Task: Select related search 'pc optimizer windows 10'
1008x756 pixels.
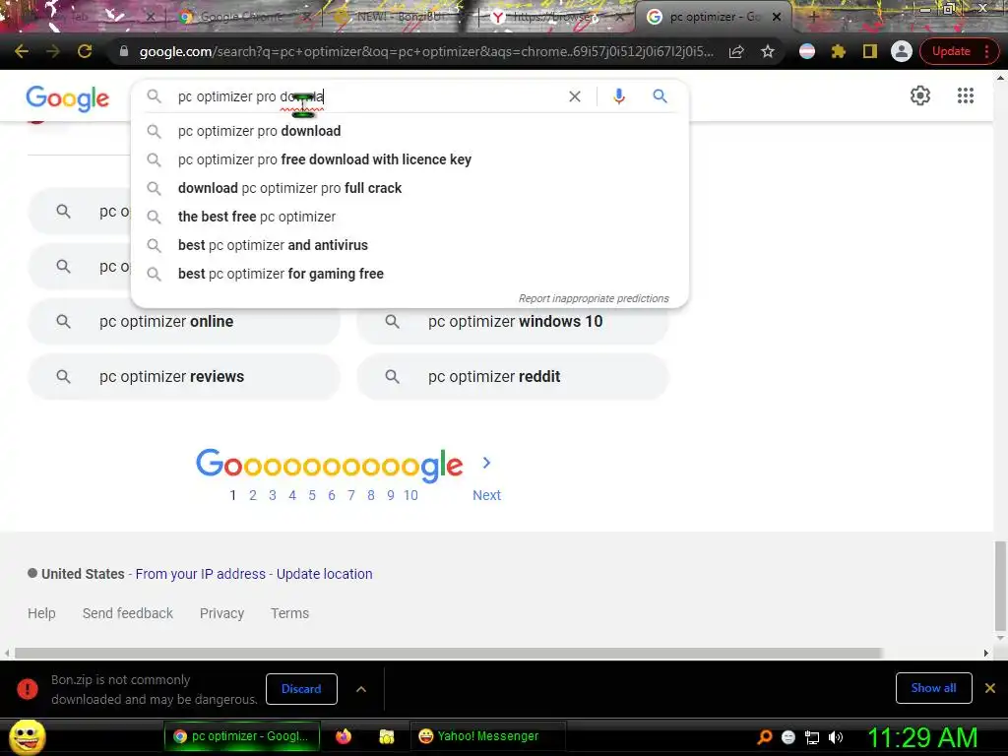Action: pos(513,322)
